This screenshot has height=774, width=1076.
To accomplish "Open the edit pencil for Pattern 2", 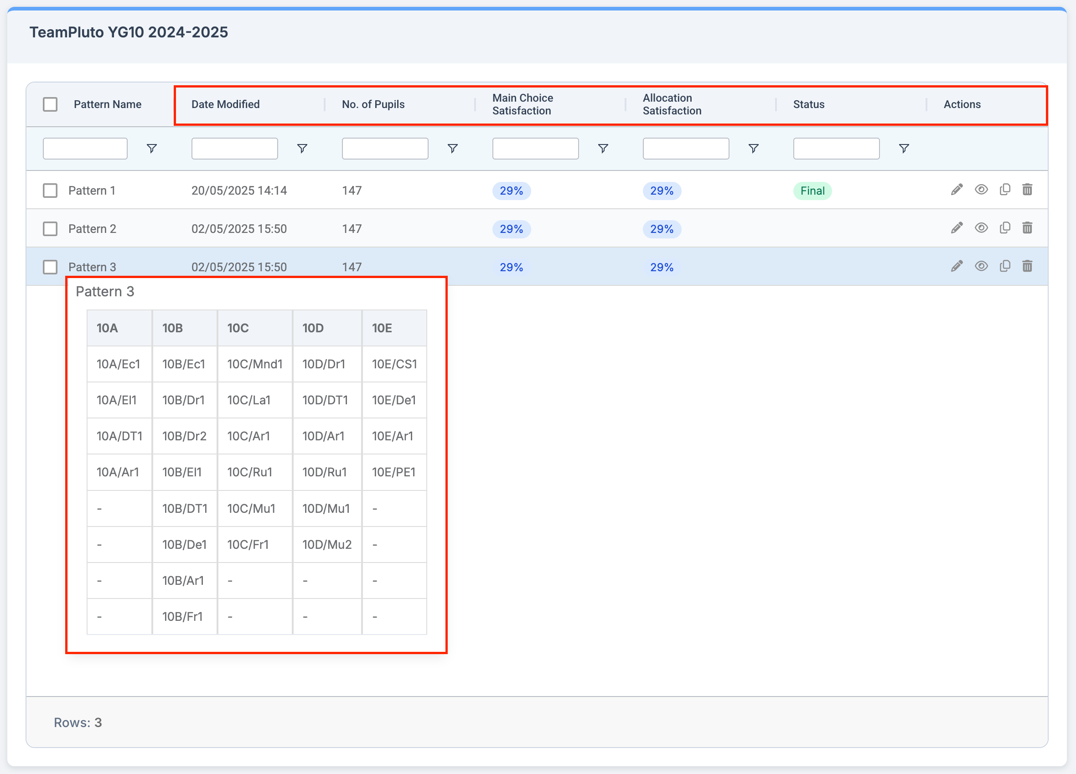I will [957, 228].
